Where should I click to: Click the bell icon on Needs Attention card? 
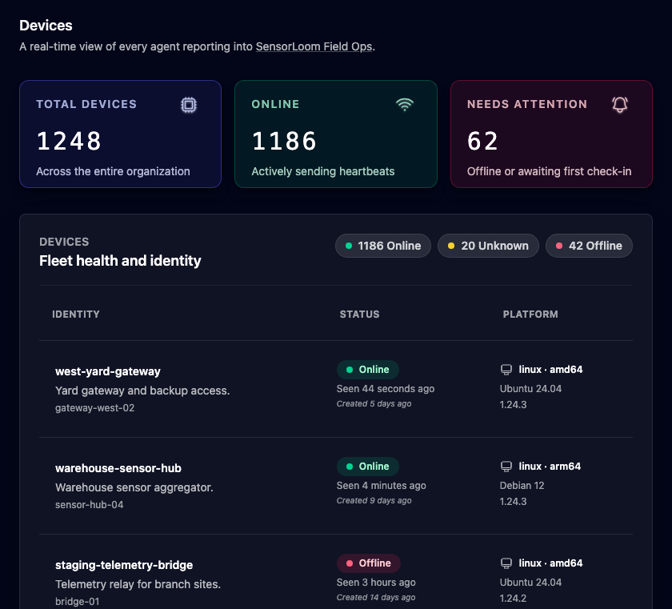(619, 105)
